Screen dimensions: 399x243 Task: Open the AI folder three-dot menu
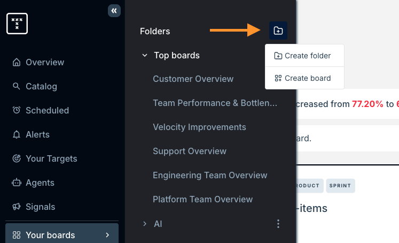tap(278, 224)
